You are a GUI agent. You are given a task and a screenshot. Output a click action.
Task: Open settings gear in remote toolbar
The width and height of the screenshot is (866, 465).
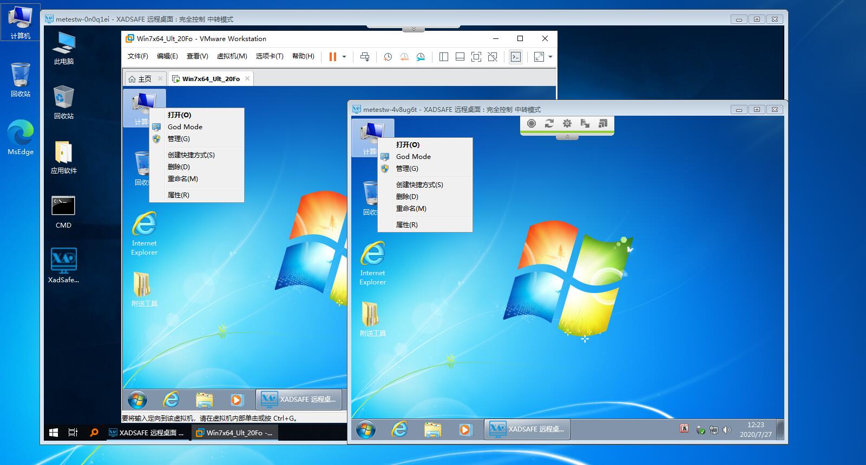pyautogui.click(x=567, y=123)
